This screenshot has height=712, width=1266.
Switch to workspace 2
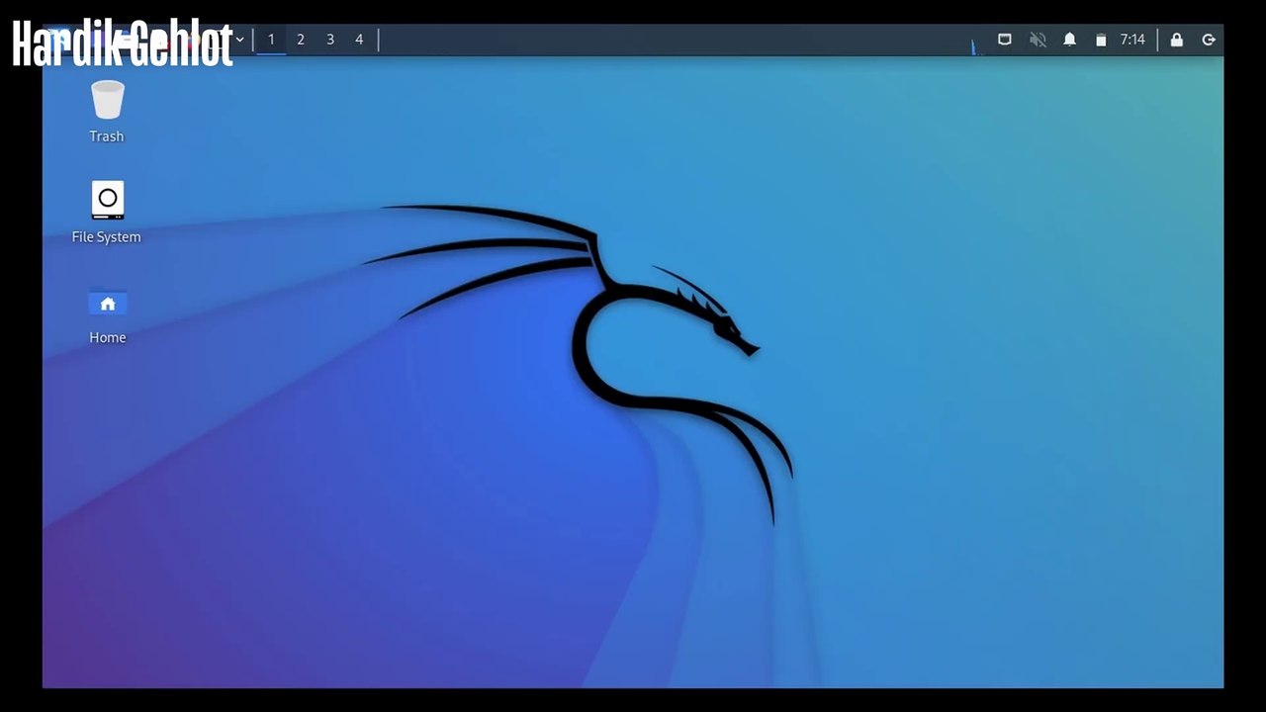pyautogui.click(x=301, y=40)
